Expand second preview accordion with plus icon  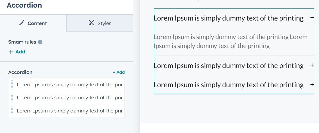pyautogui.click(x=312, y=65)
